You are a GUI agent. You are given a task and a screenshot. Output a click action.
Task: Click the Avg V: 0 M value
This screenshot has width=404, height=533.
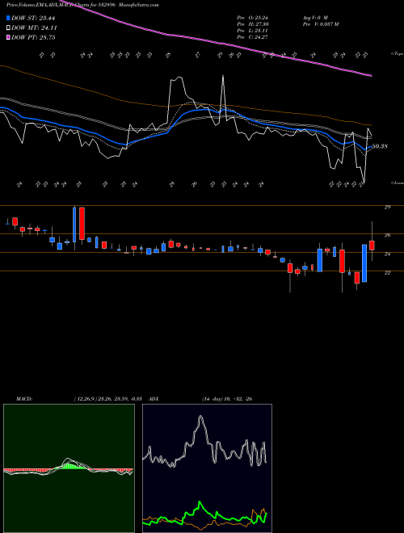315,17
